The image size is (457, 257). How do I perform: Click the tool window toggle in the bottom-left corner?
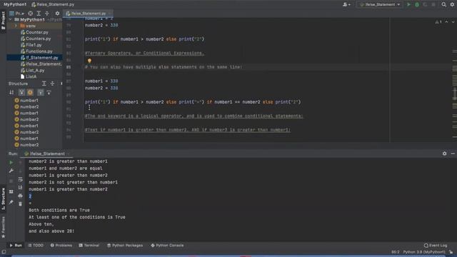[4, 252]
